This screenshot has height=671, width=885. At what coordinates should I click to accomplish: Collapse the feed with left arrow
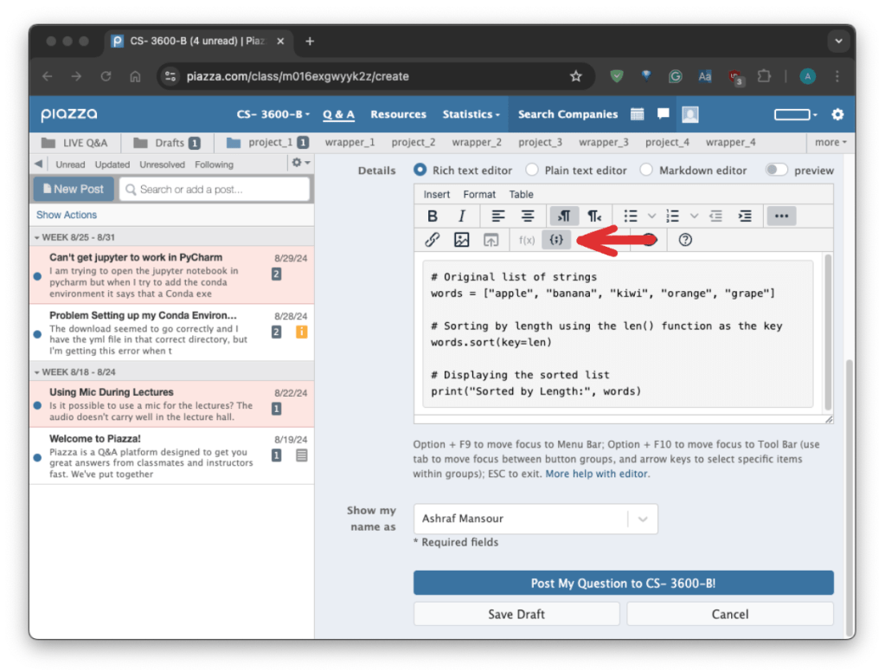click(38, 164)
